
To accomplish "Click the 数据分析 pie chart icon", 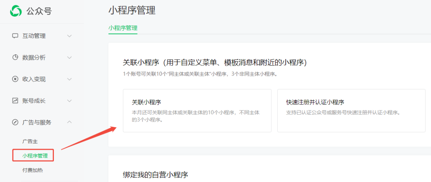I will point(15,58).
